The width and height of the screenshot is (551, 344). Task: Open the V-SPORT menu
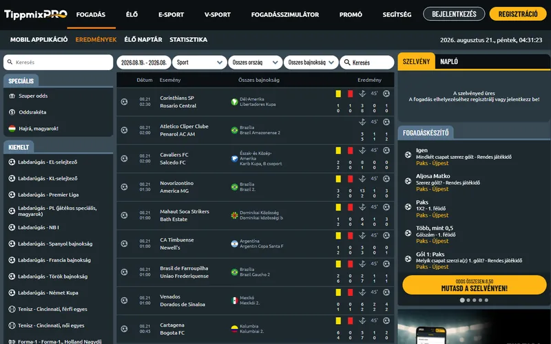click(x=218, y=14)
